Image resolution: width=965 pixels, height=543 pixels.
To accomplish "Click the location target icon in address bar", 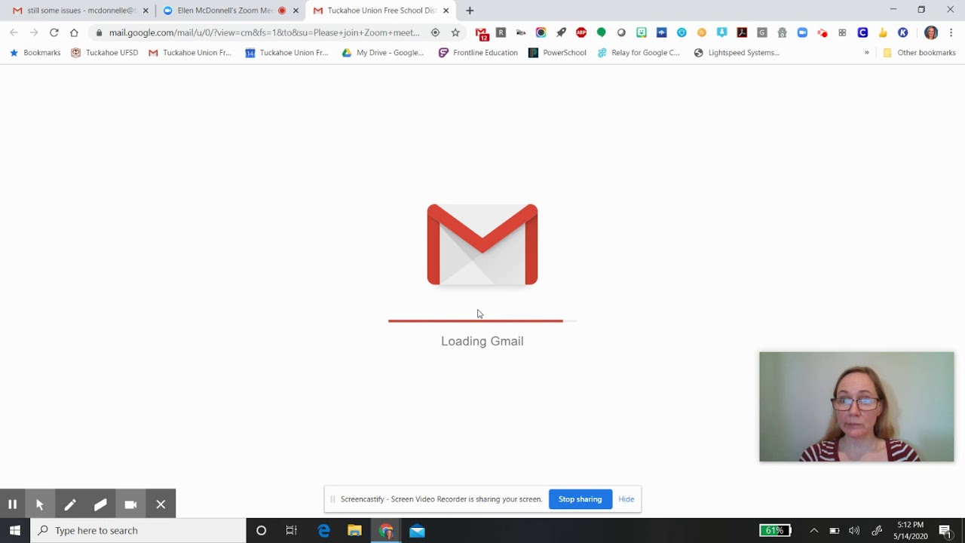I will [435, 32].
